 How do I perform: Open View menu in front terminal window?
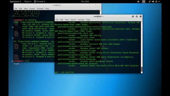tap(67, 20)
